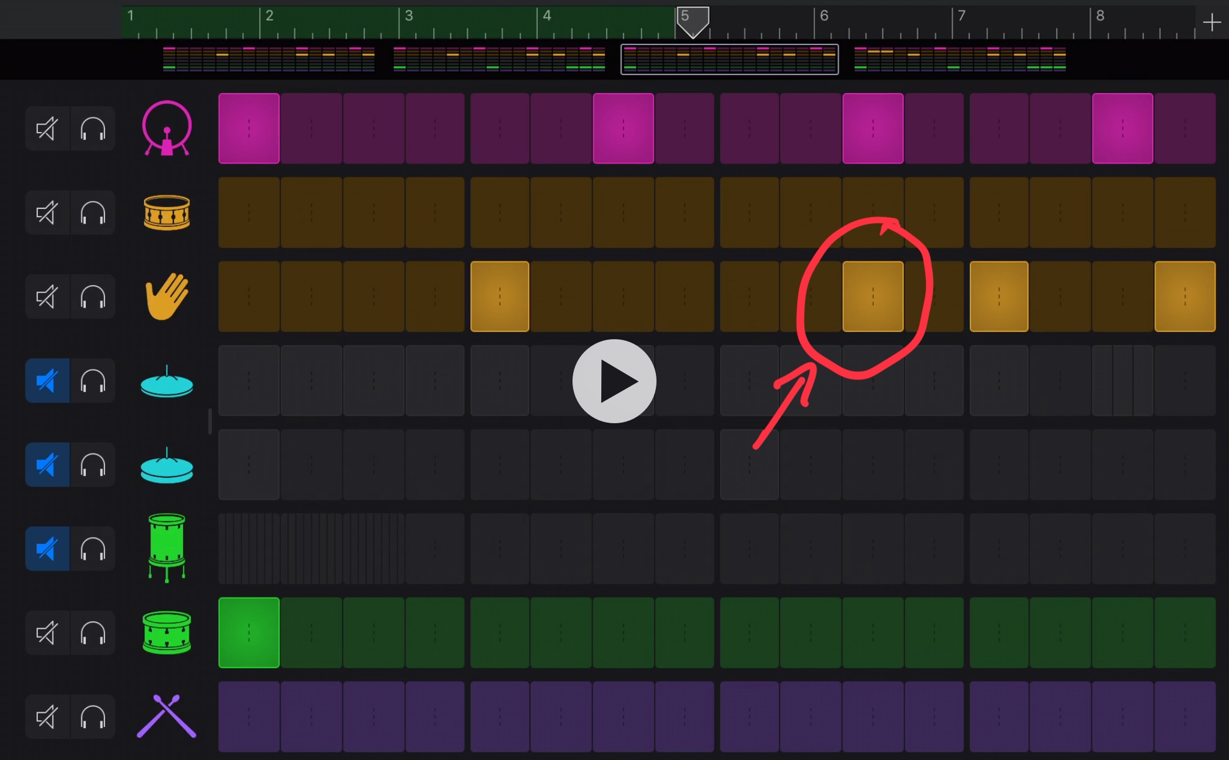
Task: Turn off the seventh kick drum step
Action: (x=624, y=128)
